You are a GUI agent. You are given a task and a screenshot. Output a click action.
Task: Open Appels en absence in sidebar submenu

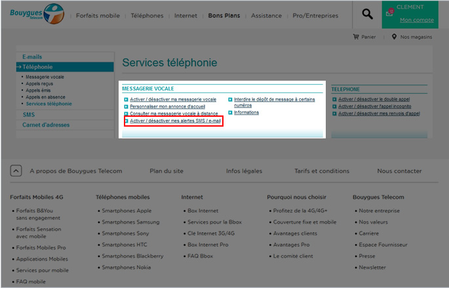[x=45, y=97]
